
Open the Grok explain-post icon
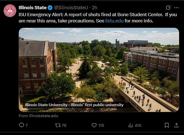click(168, 8)
